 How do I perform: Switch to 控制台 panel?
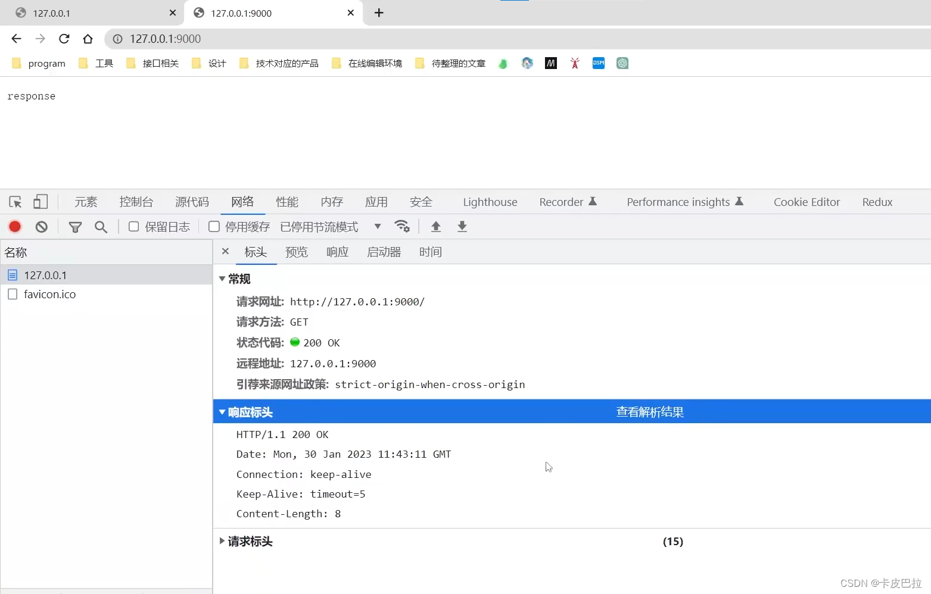(136, 202)
